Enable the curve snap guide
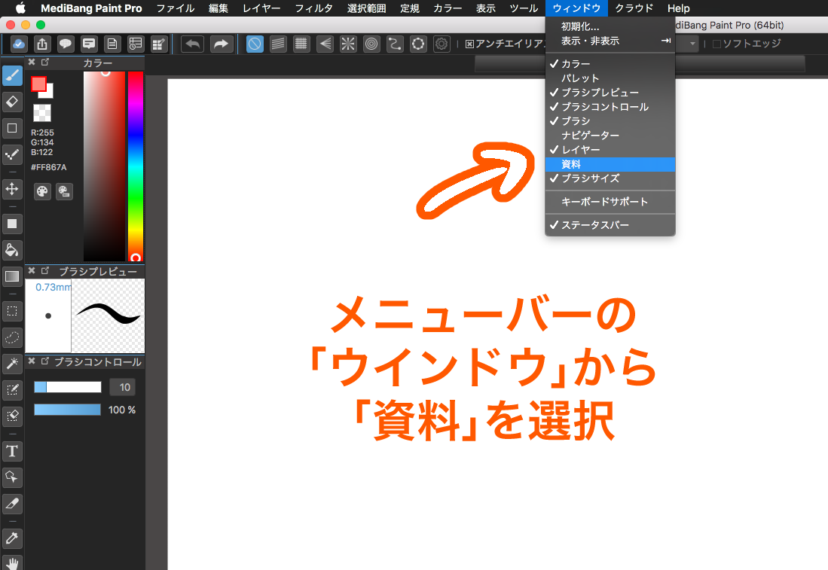This screenshot has width=828, height=570. click(x=395, y=44)
